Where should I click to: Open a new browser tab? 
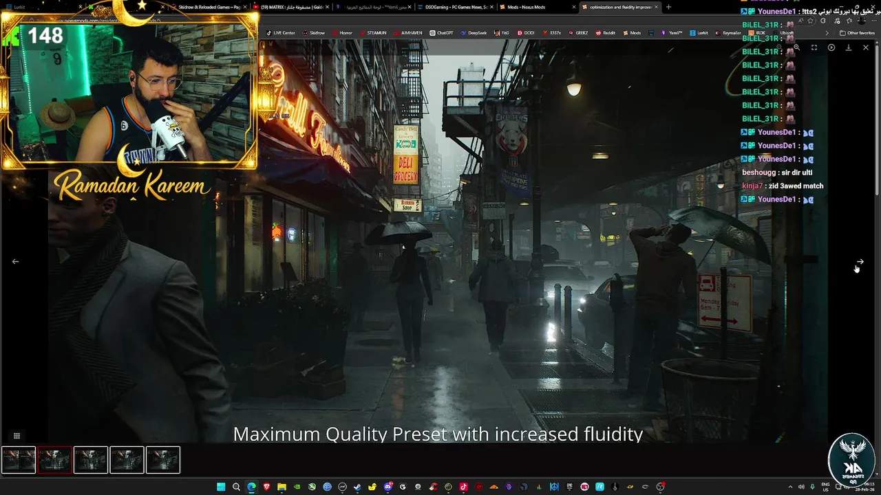tap(668, 7)
